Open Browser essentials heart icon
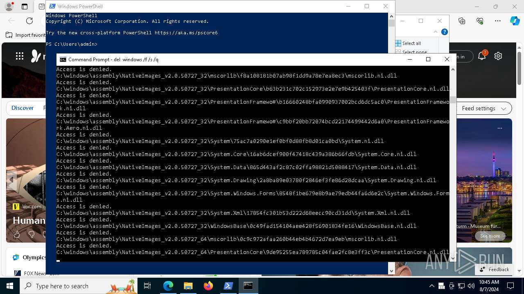The width and height of the screenshot is (524, 294). pyautogui.click(x=480, y=21)
